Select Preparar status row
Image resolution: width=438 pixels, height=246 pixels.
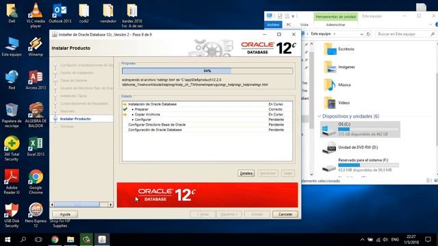point(207,109)
